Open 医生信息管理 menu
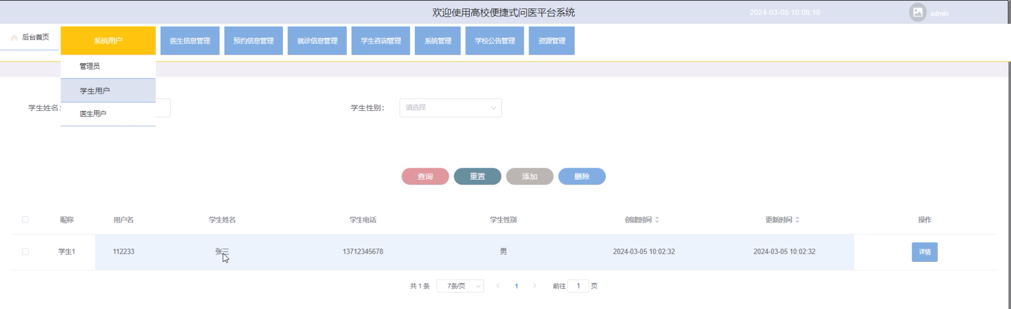The width and height of the screenshot is (1011, 309). (190, 41)
